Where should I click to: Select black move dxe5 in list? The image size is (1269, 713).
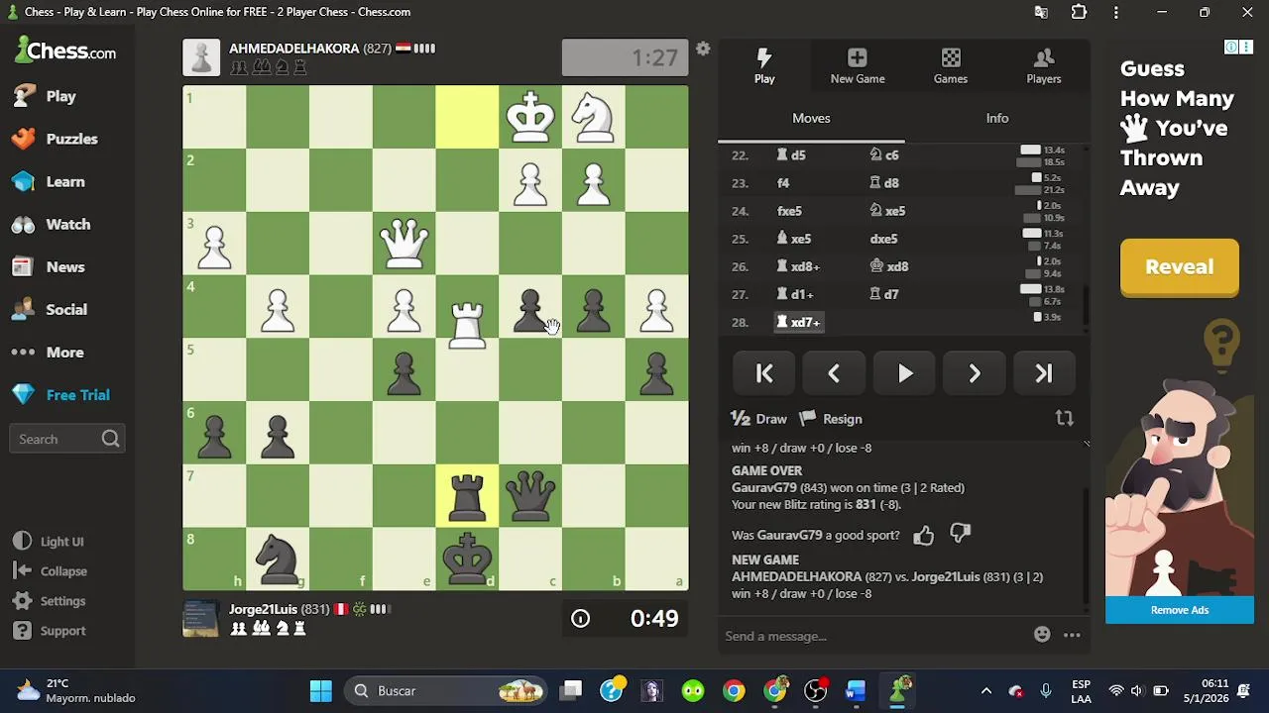pyautogui.click(x=883, y=239)
